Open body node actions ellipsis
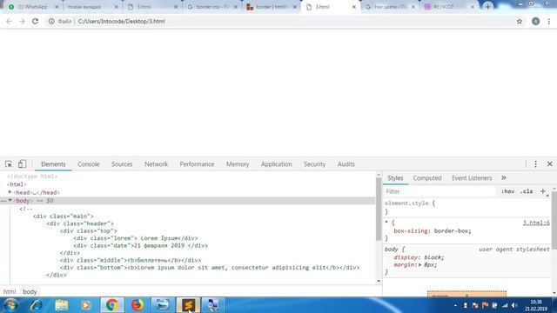Screen dimensions: 557x313 tap(3, 201)
